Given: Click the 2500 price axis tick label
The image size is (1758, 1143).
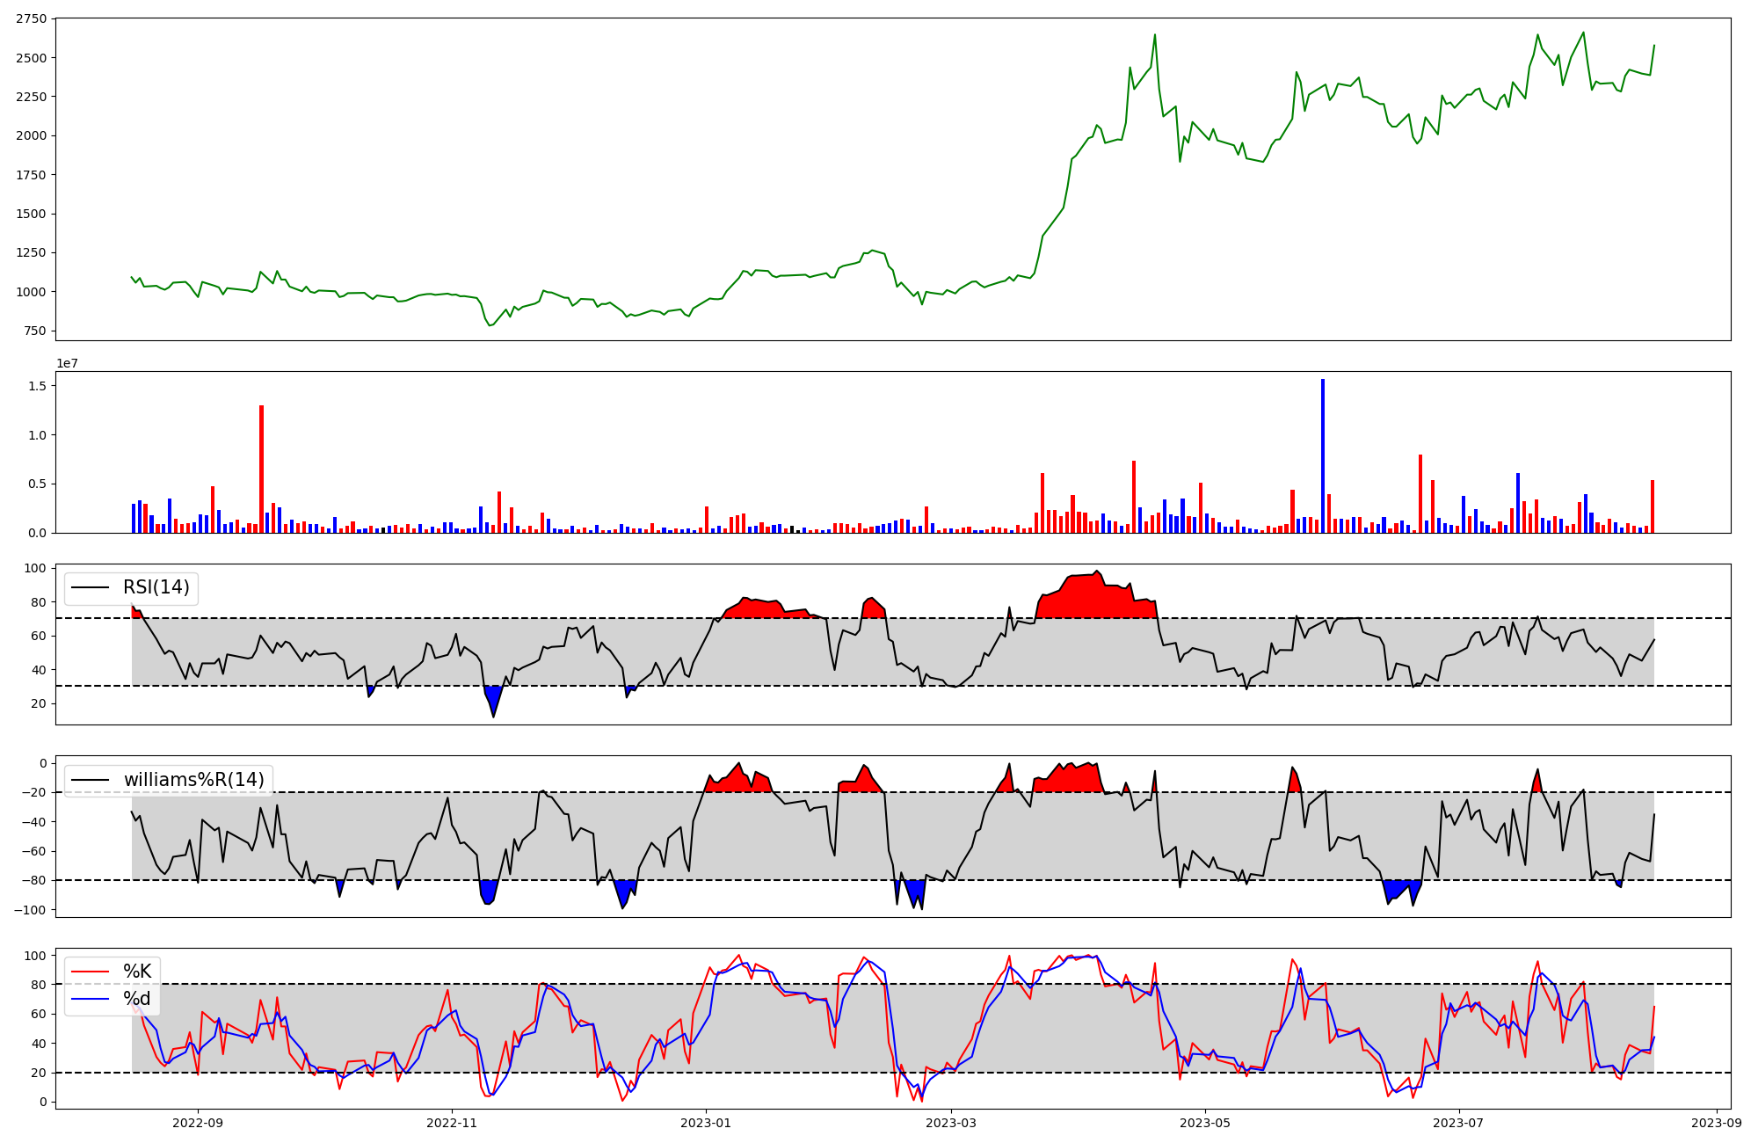Looking at the screenshot, I should [x=31, y=58].
